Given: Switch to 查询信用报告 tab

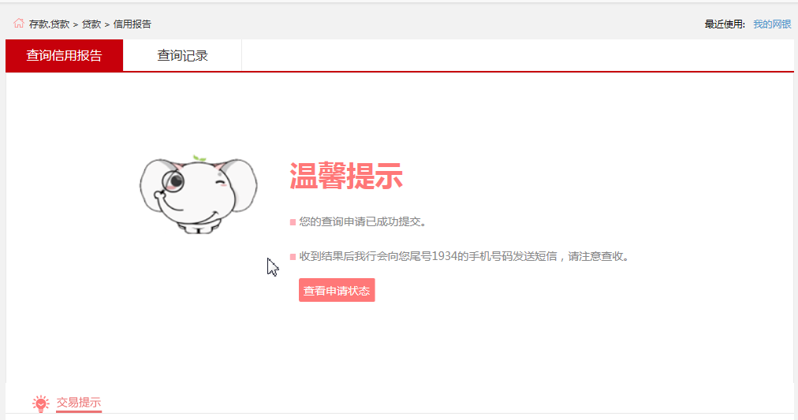Looking at the screenshot, I should 64,55.
